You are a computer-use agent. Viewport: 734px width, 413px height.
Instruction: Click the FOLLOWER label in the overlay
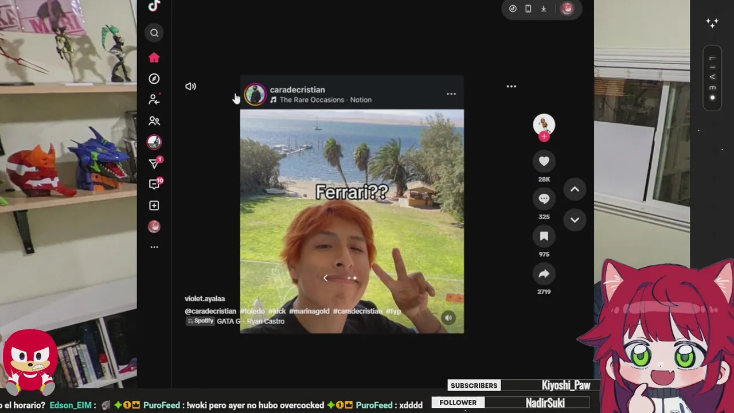(x=458, y=403)
